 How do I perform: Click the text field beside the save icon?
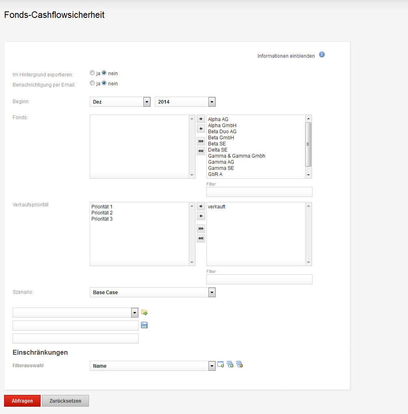76,325
